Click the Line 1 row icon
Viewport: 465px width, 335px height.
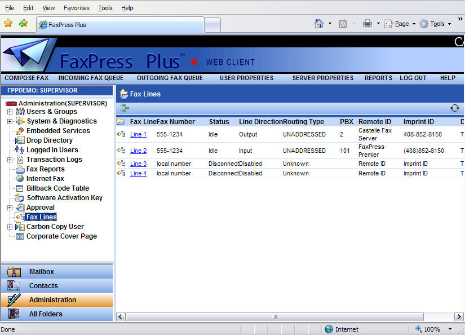tap(121, 134)
